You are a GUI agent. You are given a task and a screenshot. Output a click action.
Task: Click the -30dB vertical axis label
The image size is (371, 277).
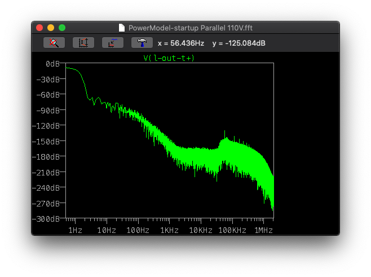point(48,80)
